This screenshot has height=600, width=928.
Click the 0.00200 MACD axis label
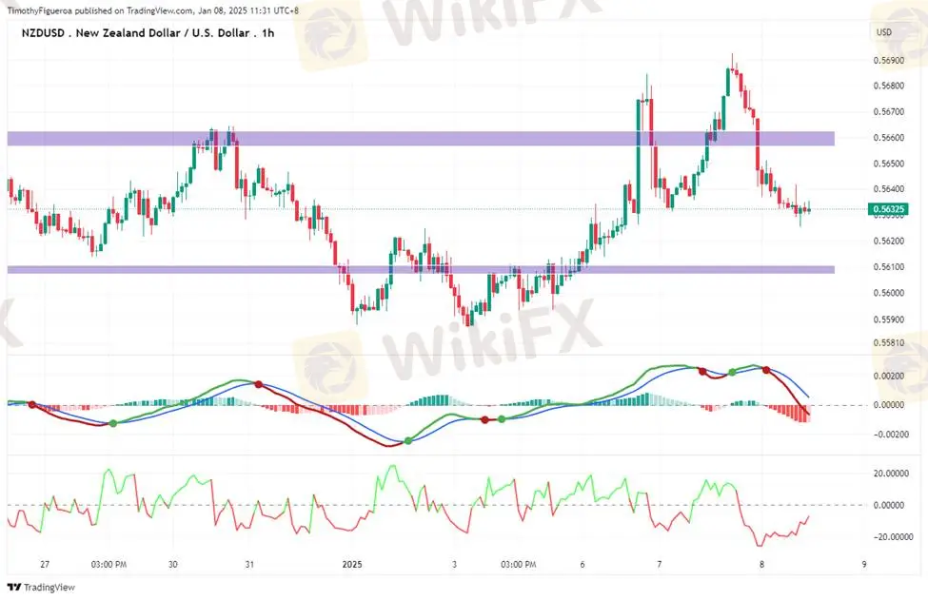click(x=888, y=376)
